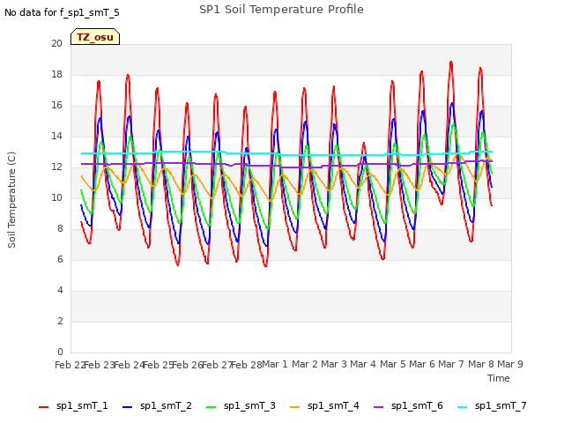Click the Mar 4 x-axis tick label
564x423 pixels.
[363, 364]
